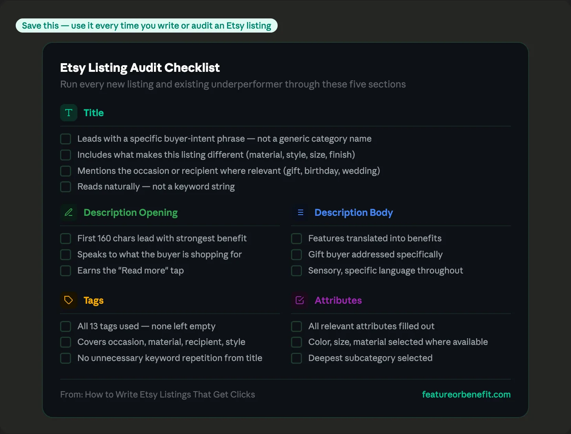Check 'Gift buyer addressed specifically' box
Viewport: 571px width, 434px height.
[x=296, y=255]
